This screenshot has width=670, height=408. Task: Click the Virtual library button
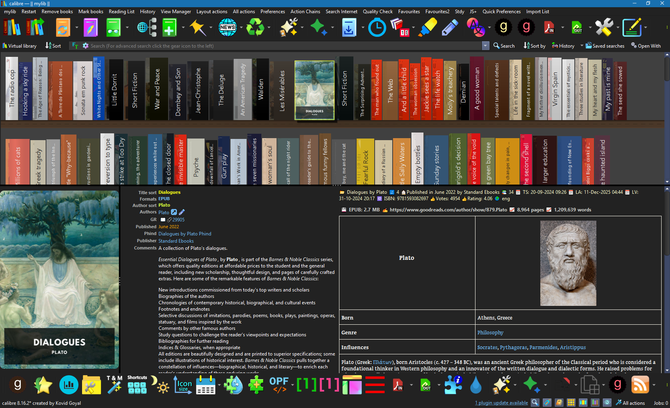point(19,46)
